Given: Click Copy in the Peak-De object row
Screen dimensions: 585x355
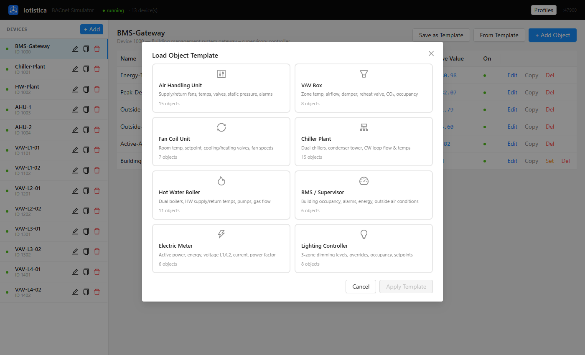Looking at the screenshot, I should pyautogui.click(x=532, y=92).
